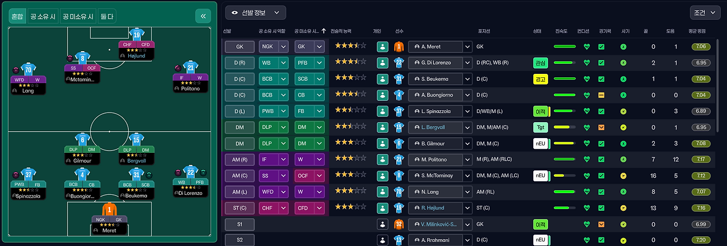
Task: Select Højlund's number 19 shirt on pitch
Action: click(x=136, y=34)
